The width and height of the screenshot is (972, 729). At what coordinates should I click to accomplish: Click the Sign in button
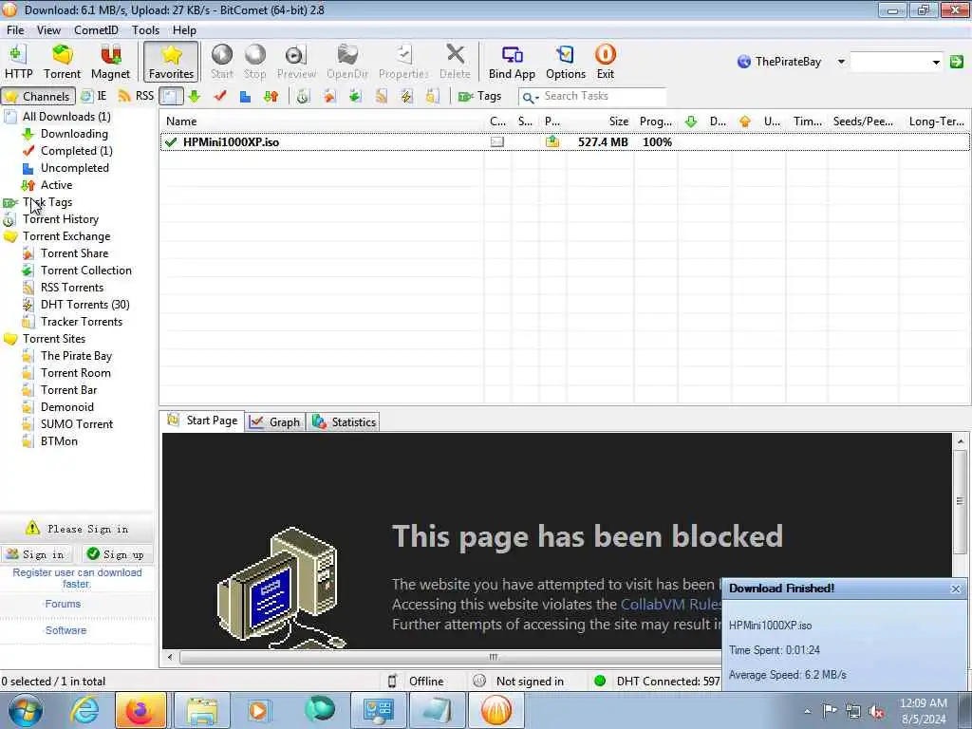tap(36, 554)
